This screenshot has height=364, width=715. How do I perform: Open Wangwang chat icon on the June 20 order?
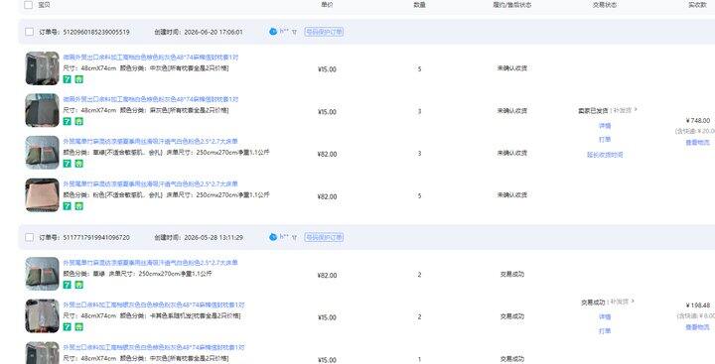(273, 32)
